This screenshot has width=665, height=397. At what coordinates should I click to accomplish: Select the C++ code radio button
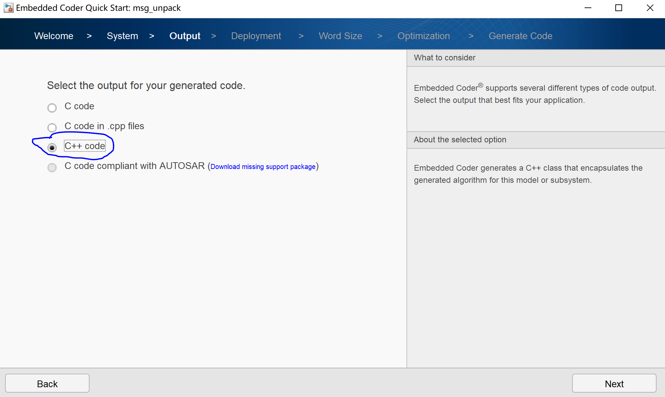coord(52,147)
